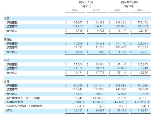Click the value 77,248

click(143, 68)
